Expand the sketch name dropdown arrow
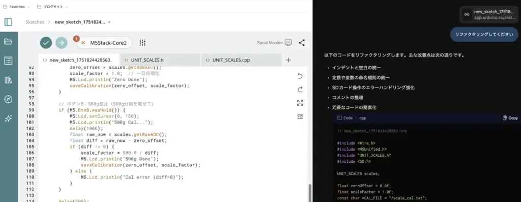521x202 pixels. (x=109, y=22)
